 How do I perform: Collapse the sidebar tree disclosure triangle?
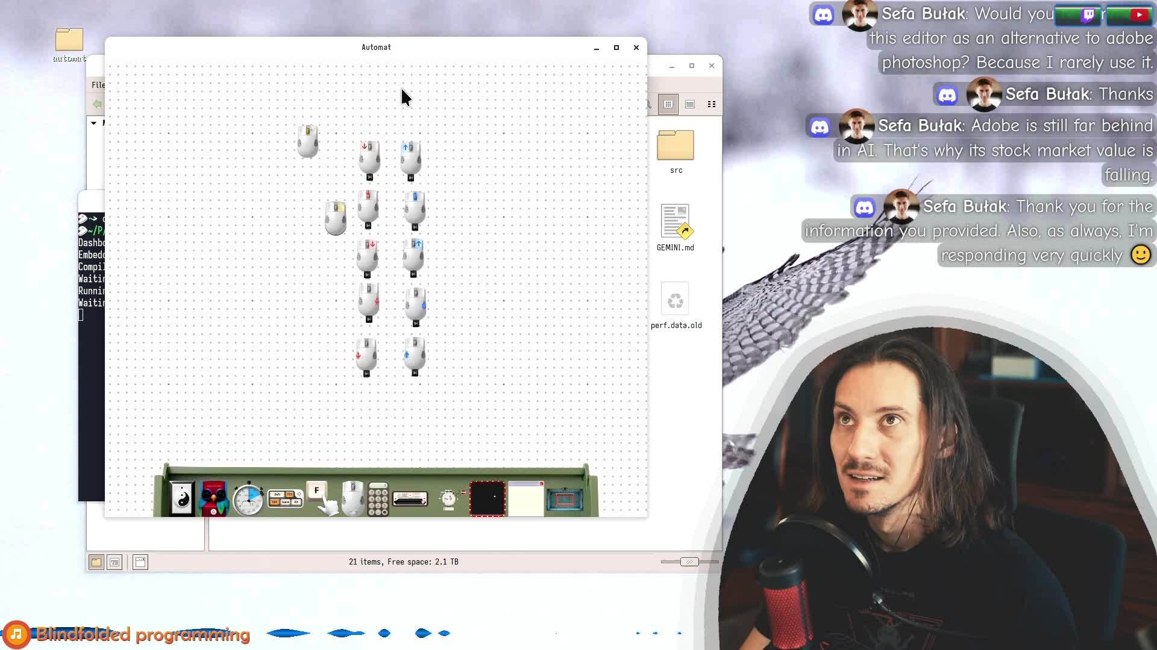click(94, 123)
